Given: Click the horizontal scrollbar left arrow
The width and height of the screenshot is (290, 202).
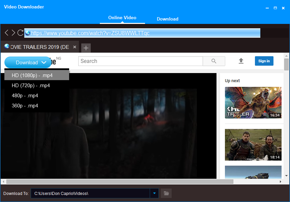Looking at the screenshot, I should (3, 182).
